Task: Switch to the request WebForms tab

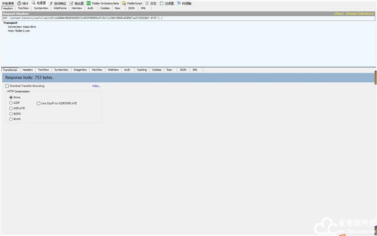Action: pyautogui.click(x=60, y=8)
